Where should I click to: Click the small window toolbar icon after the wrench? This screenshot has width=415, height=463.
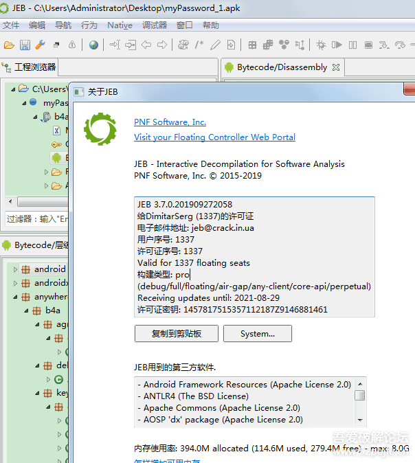[x=56, y=45]
